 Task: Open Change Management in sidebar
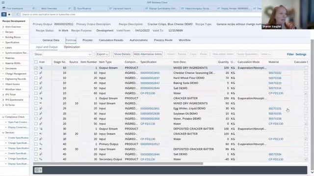pos(16,74)
